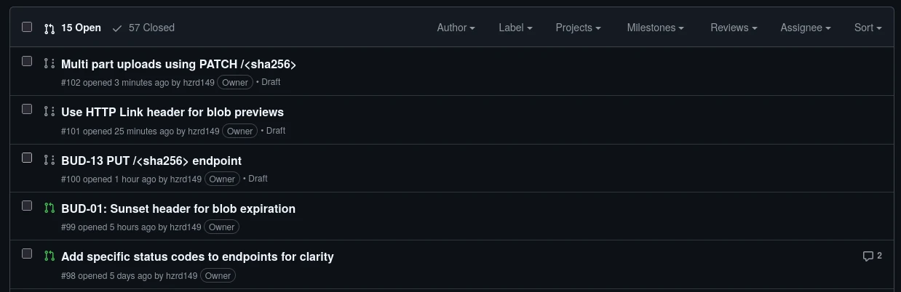This screenshot has width=901, height=292.
Task: Click the draft icon beside HTTP Link header PR
Action: pos(49,112)
